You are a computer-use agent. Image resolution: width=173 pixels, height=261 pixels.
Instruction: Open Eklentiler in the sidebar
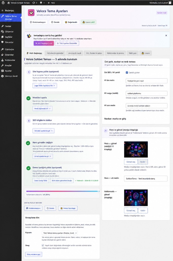(11, 55)
